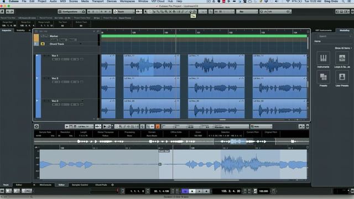The image size is (354, 199).
Task: Switch to the MixConsole tab
Action: tap(45, 185)
